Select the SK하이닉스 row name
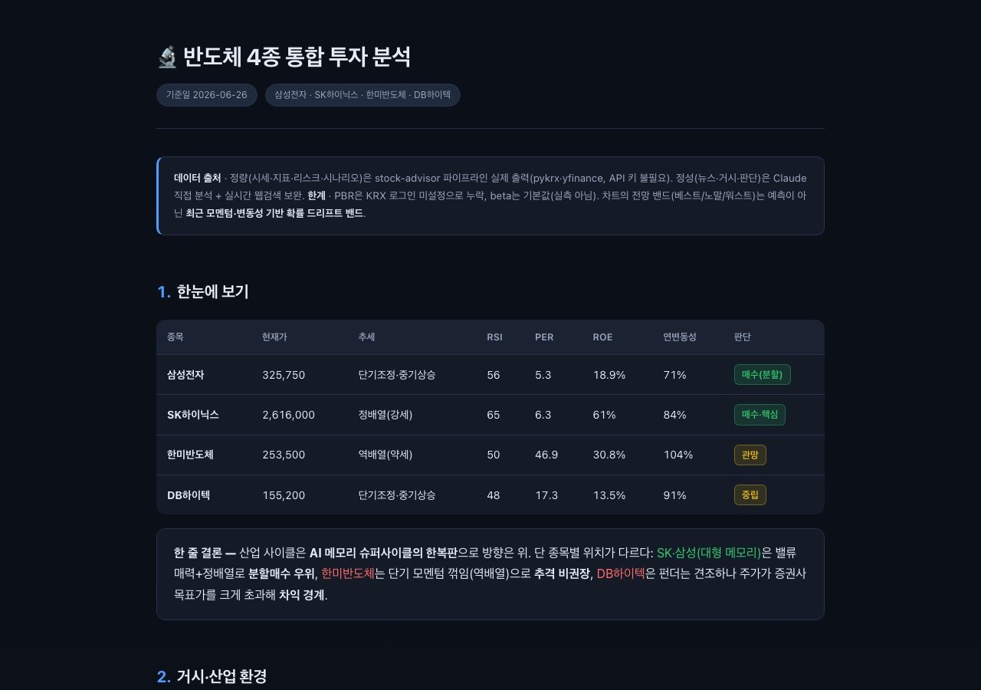Image resolution: width=981 pixels, height=690 pixels. [x=193, y=415]
